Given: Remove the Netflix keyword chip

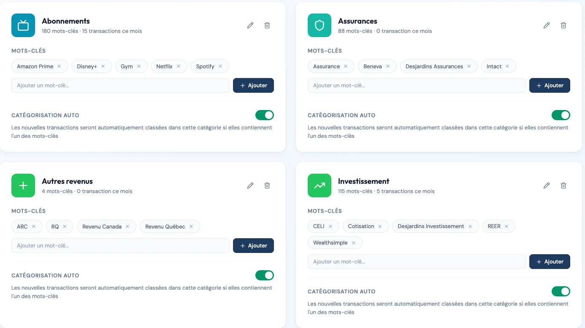Looking at the screenshot, I should tap(179, 66).
